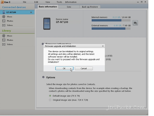Open the Edit menu

point(36,2)
